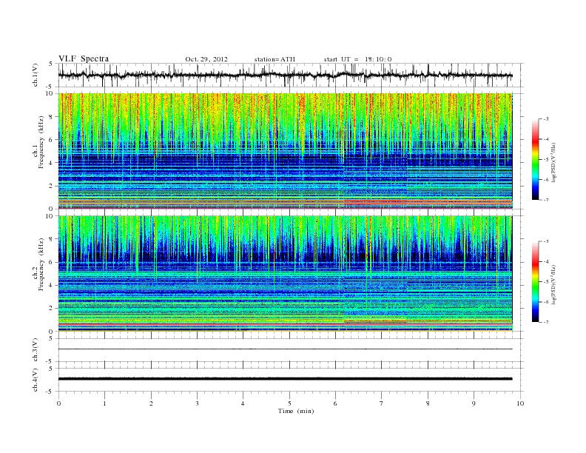Click the "2" tick on time axis
Image resolution: width=586 pixels, height=453 pixels.
pyautogui.click(x=151, y=403)
